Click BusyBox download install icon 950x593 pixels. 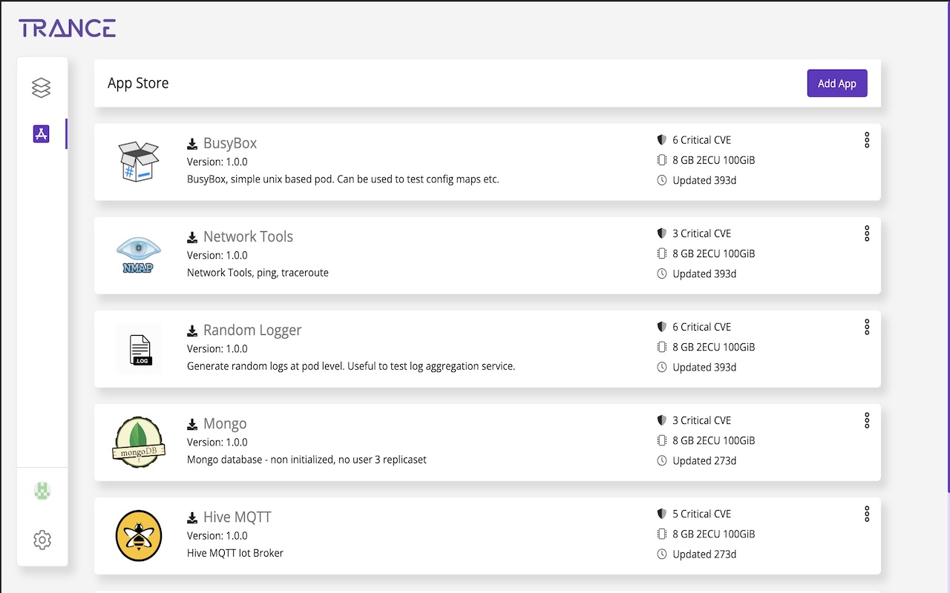(192, 144)
